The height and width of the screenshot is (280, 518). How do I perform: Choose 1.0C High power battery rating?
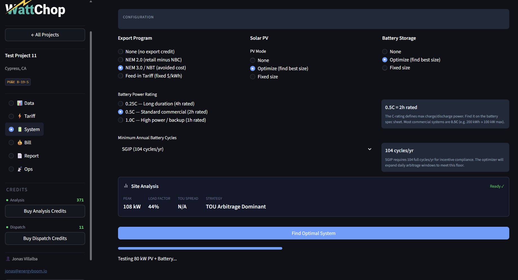tap(120, 120)
